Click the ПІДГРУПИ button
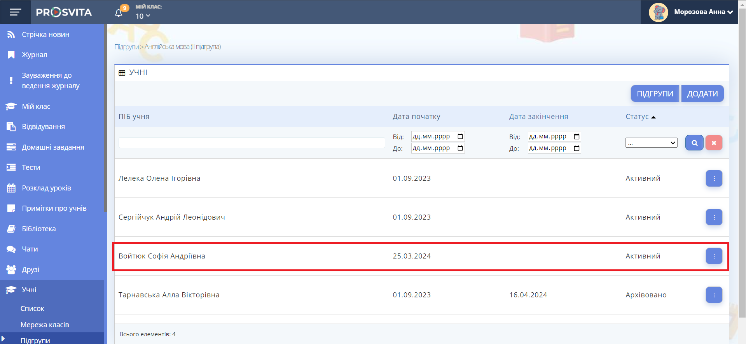This screenshot has width=746, height=344. click(x=655, y=94)
